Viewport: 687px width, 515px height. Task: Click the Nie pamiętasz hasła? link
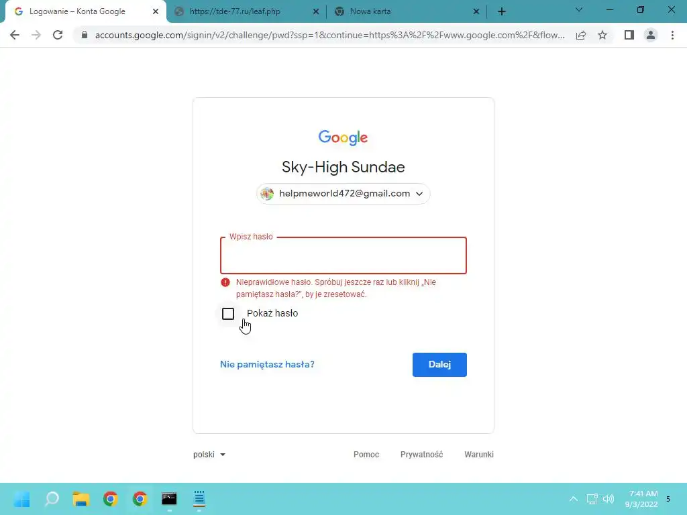pyautogui.click(x=267, y=364)
